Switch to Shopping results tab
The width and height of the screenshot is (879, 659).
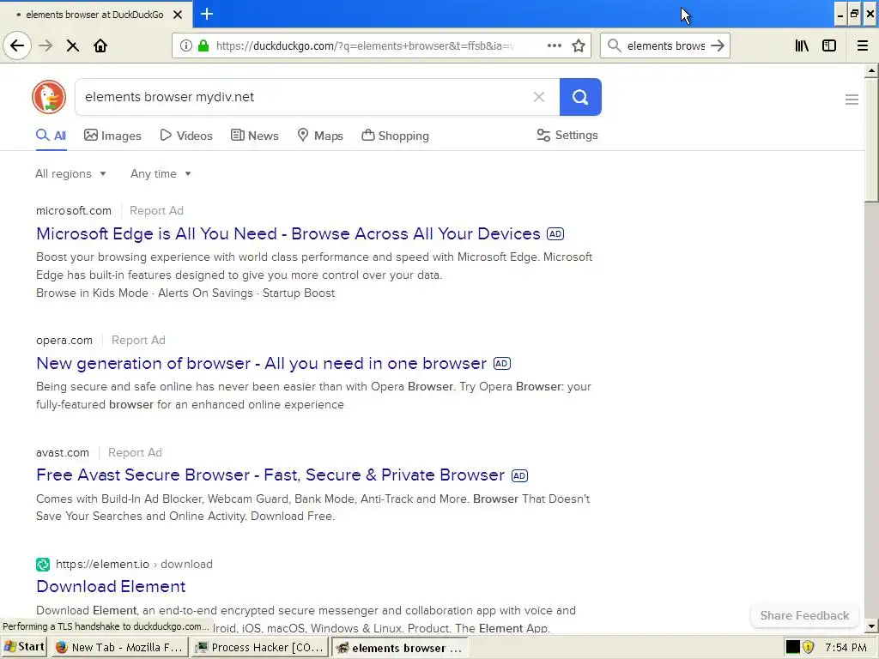(395, 136)
